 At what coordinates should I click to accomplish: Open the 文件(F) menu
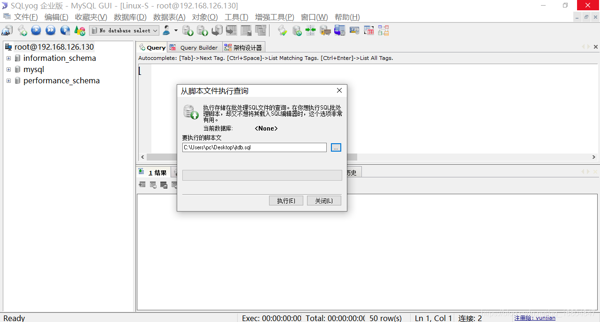(26, 17)
